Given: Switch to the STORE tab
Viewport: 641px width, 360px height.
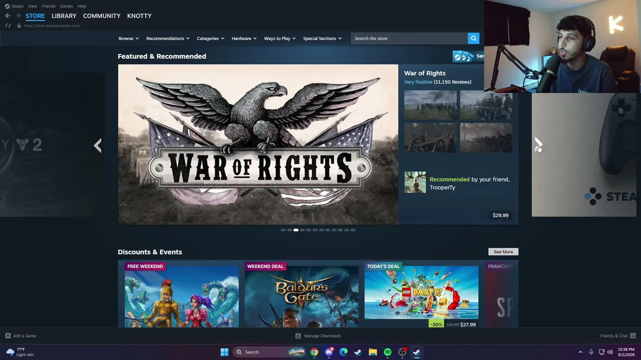Looking at the screenshot, I should click(35, 16).
